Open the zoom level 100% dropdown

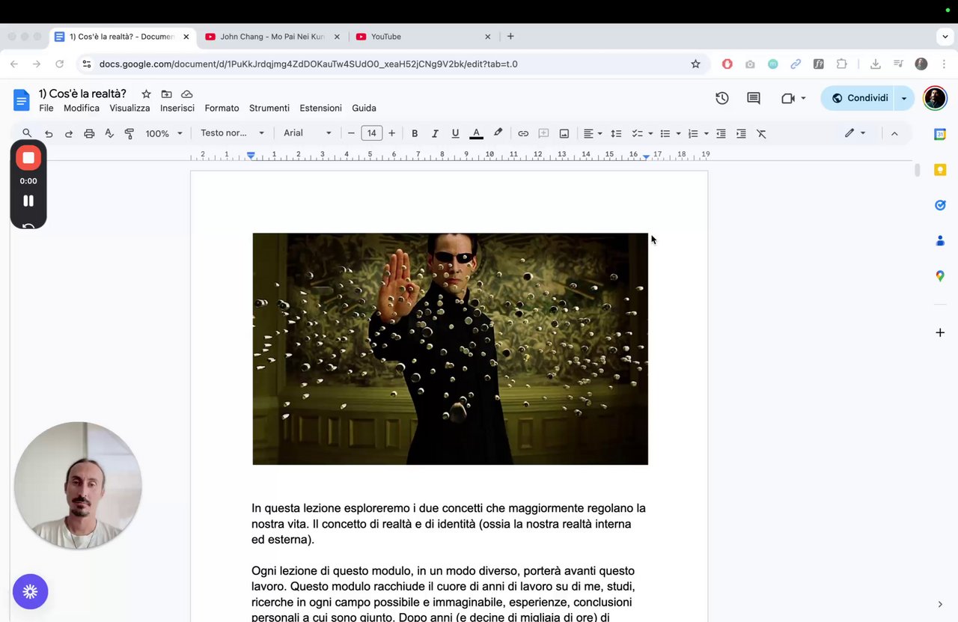coord(164,133)
